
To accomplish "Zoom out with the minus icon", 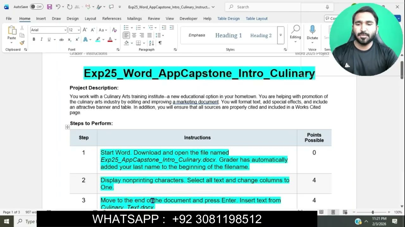I will [354, 212].
